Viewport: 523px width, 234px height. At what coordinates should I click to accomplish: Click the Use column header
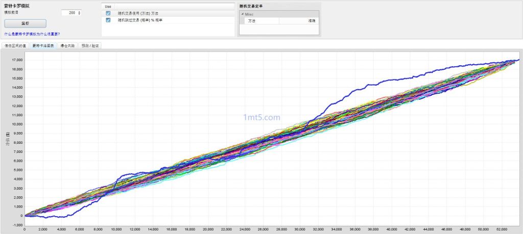[x=108, y=6]
